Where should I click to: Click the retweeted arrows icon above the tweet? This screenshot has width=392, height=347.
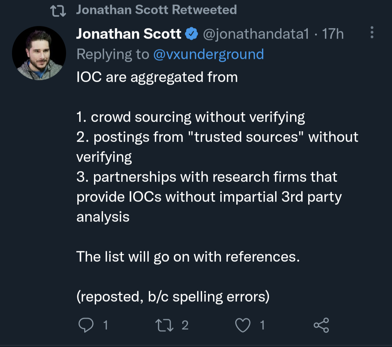click(x=58, y=11)
